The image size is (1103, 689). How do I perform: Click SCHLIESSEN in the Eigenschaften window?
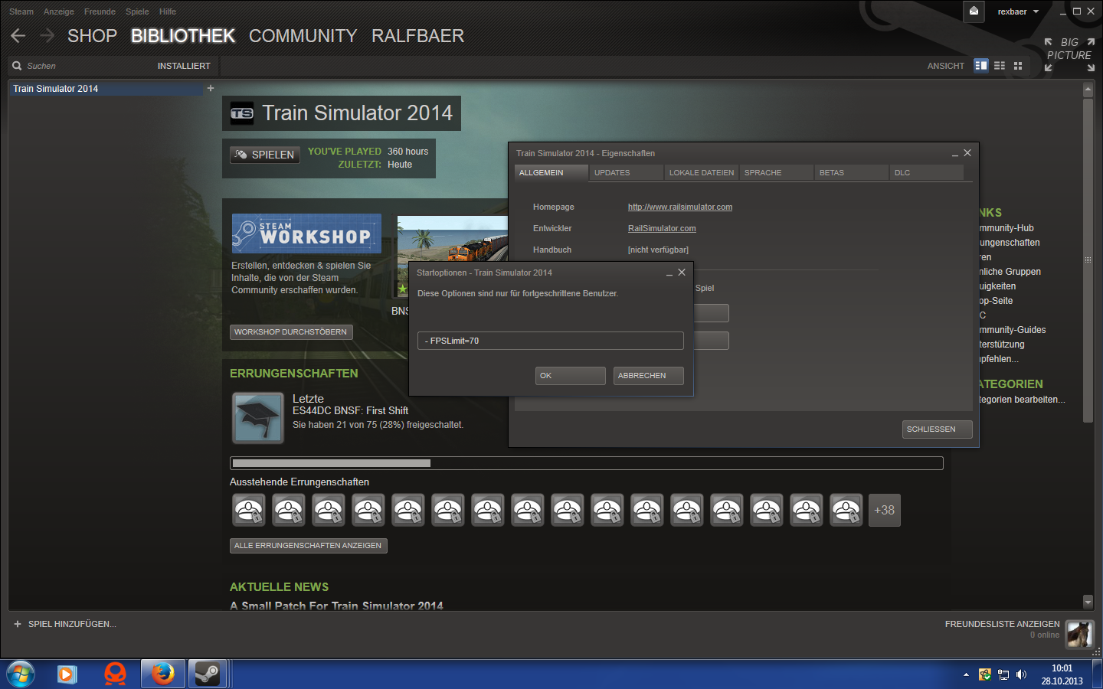click(x=938, y=429)
